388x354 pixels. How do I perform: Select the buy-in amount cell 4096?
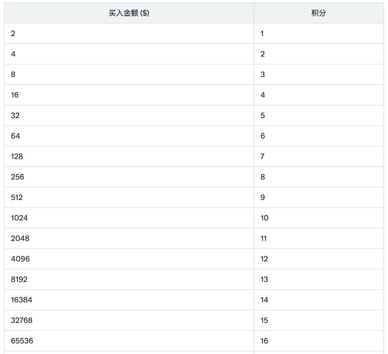129,259
